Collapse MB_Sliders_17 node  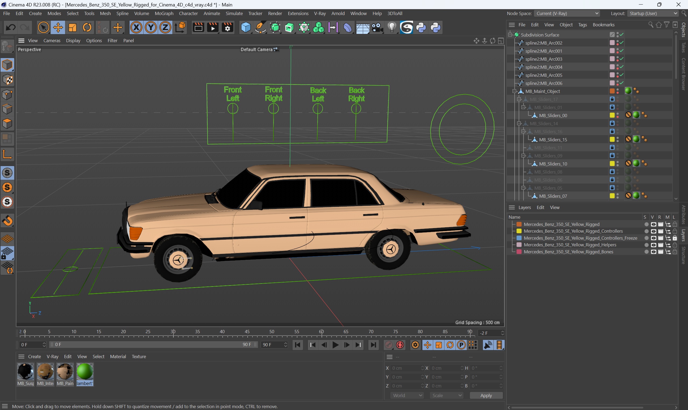[519, 99]
